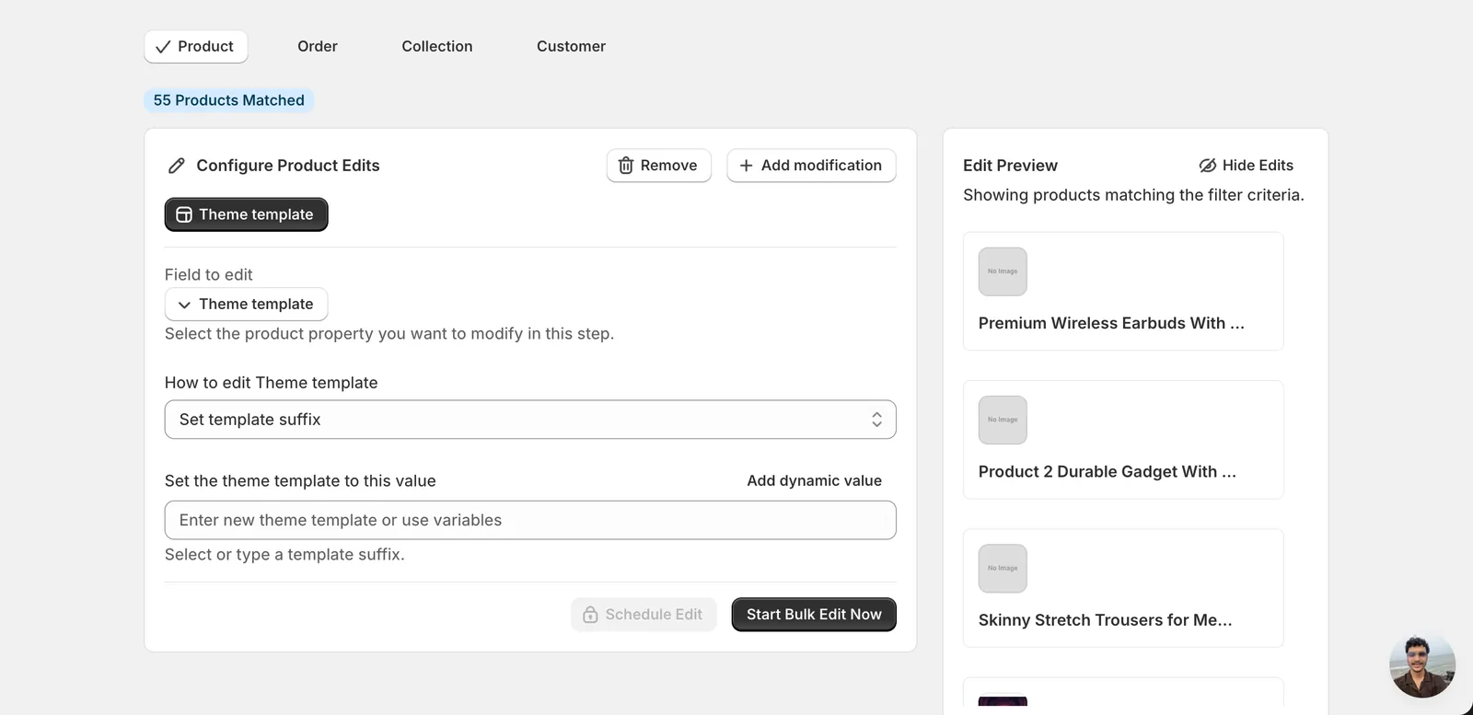This screenshot has height=715, width=1473.
Task: Select the Product tab
Action: tap(195, 47)
